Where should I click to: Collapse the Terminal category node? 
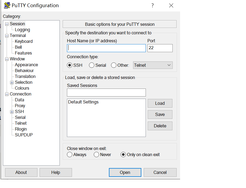pyautogui.click(x=7, y=36)
